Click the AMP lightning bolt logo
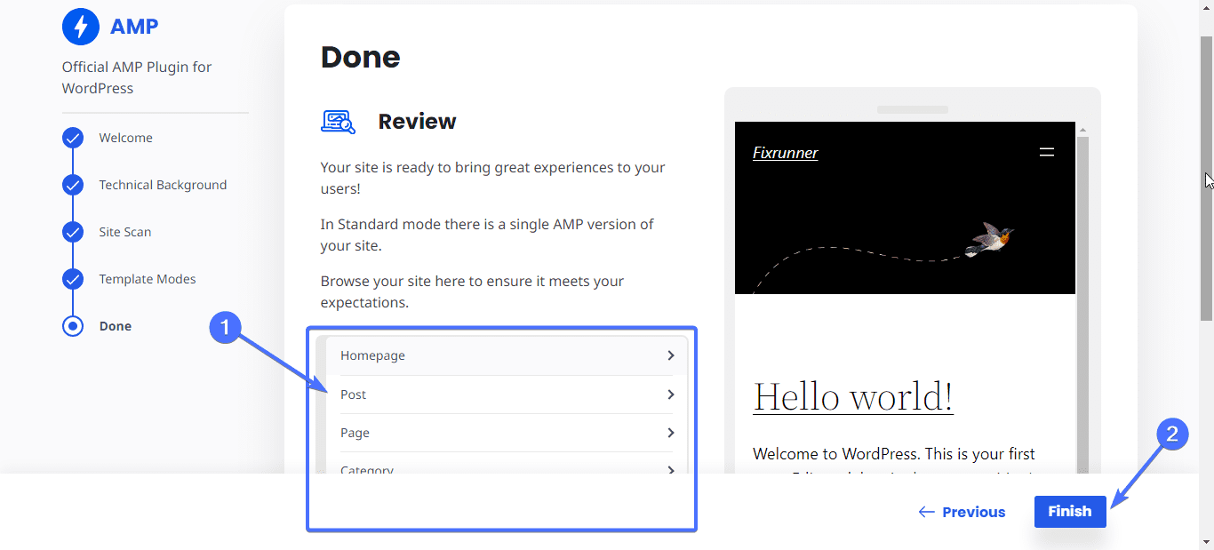Image resolution: width=1214 pixels, height=550 pixels. tap(81, 27)
